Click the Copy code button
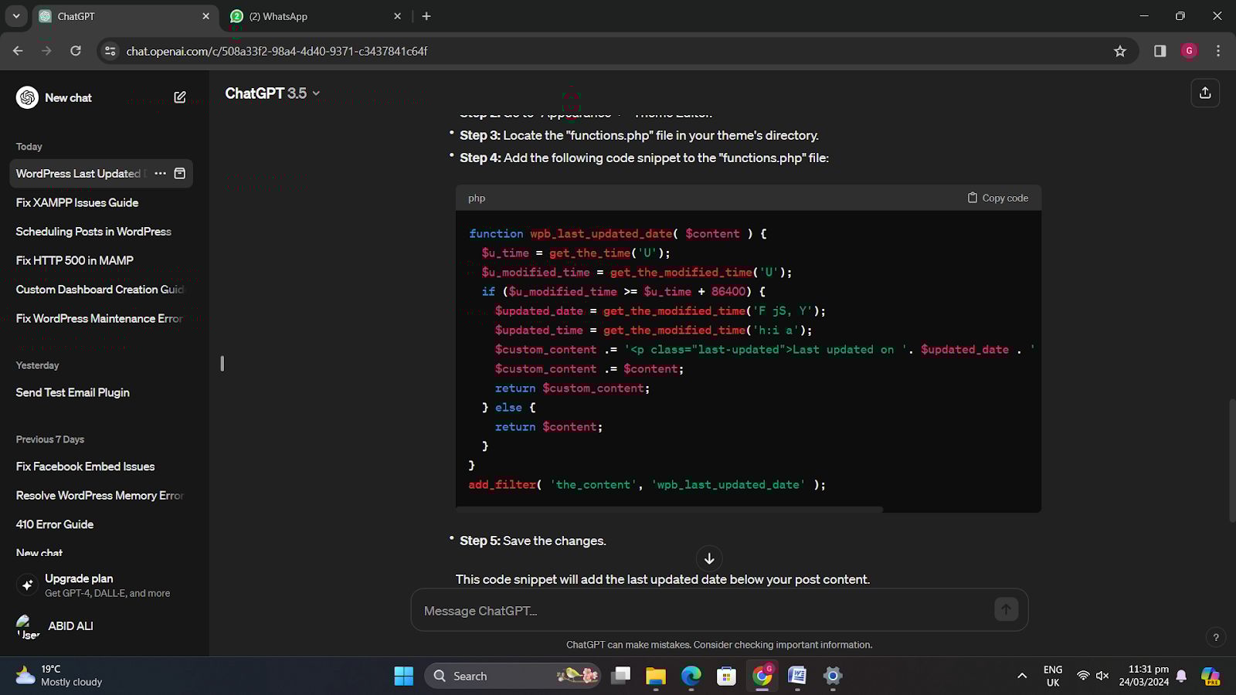Screen dimensions: 1236x695 tap(997, 198)
